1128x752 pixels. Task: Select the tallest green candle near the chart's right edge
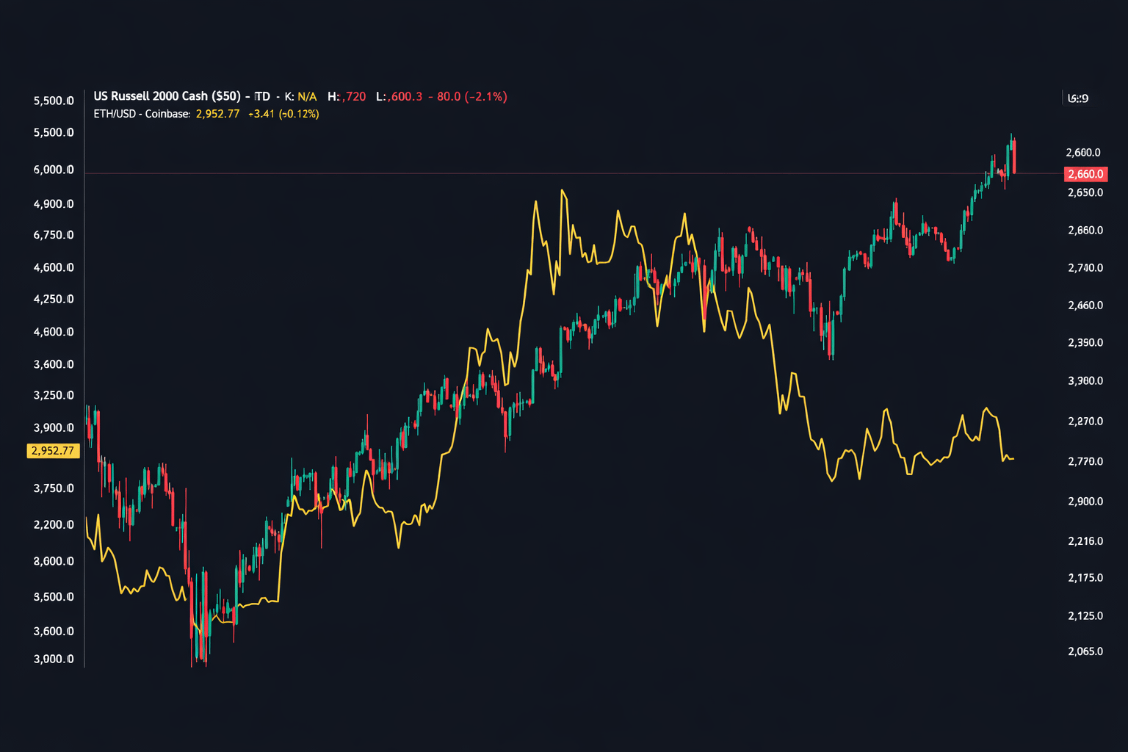(x=1008, y=162)
